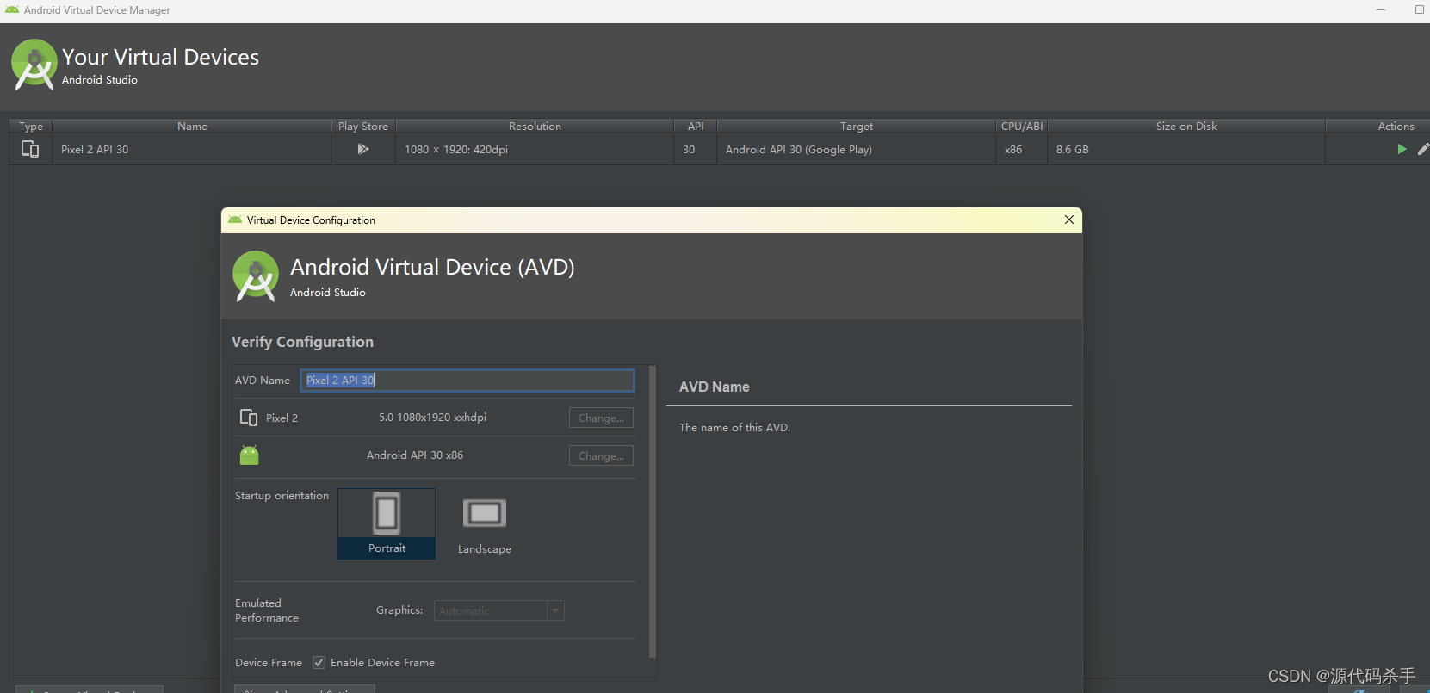Click the device type icon in the Pixel 2 API 30 row

click(30, 149)
